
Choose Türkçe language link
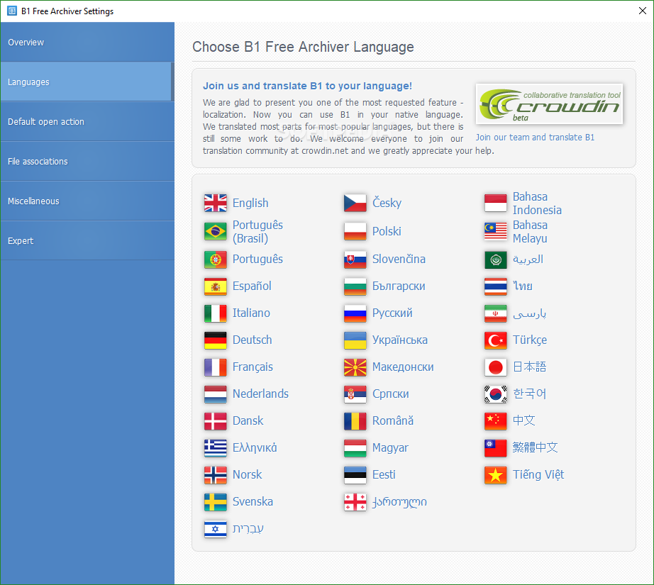530,340
